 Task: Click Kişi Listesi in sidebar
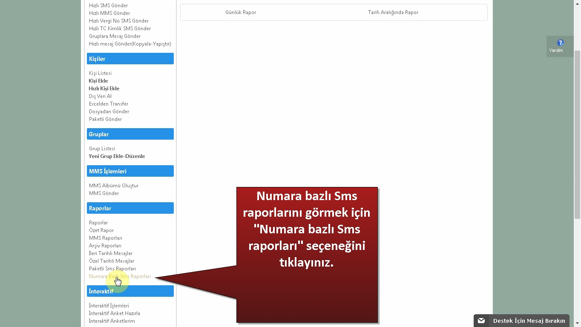coord(100,73)
